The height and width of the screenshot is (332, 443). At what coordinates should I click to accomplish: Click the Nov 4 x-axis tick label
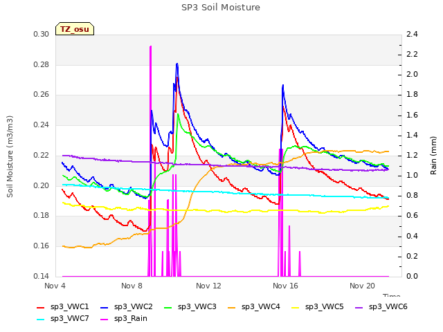pyautogui.click(x=55, y=286)
